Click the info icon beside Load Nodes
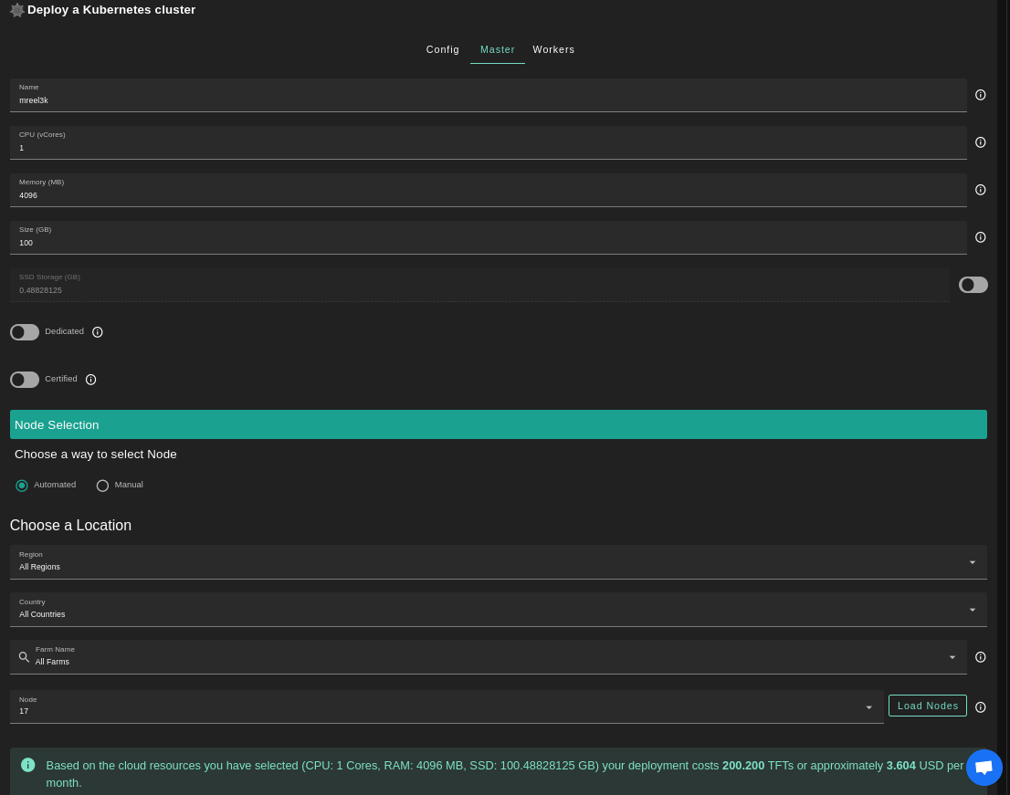This screenshot has width=1010, height=795. (x=980, y=707)
